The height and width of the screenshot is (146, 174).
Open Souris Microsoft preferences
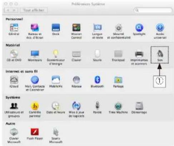56,136
